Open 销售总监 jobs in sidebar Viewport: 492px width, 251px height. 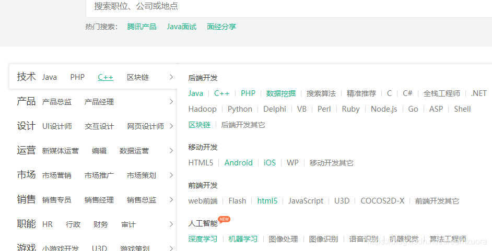coord(142,200)
